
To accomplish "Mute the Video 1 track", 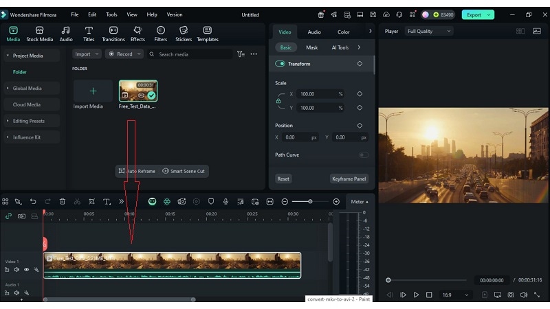I will (x=16, y=270).
